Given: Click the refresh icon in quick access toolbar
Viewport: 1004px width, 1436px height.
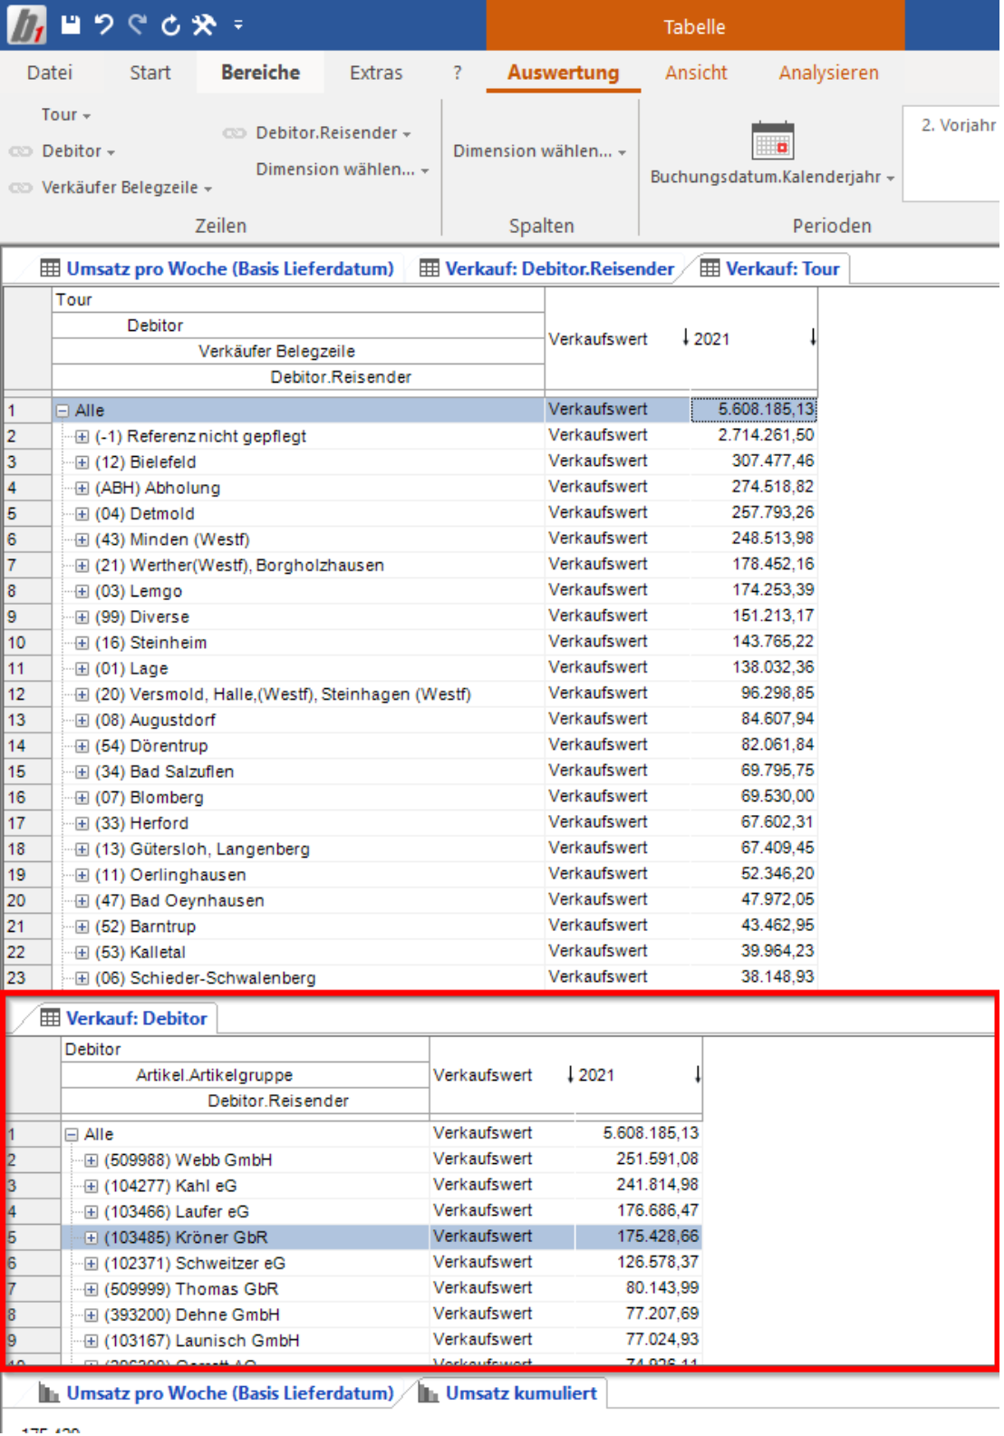Looking at the screenshot, I should click(x=170, y=25).
